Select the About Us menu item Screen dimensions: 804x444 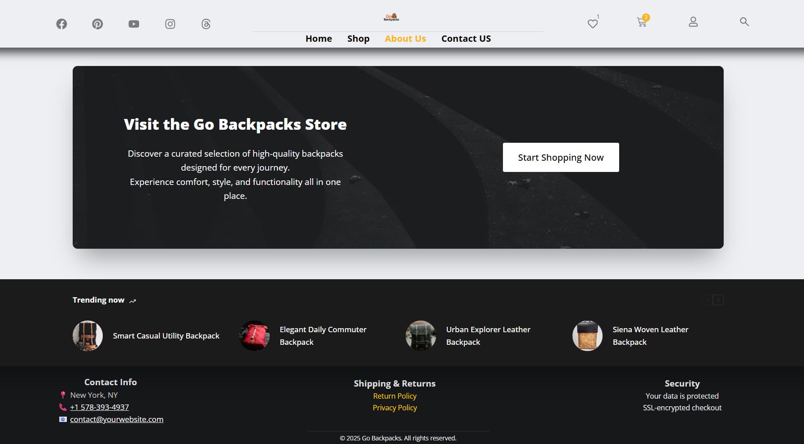click(x=405, y=39)
